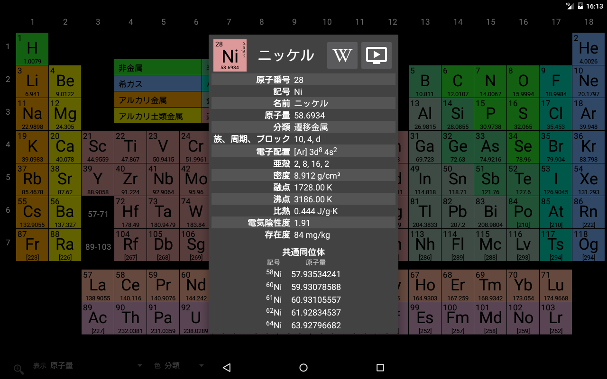Open the Wikipedia page for Nickel
The height and width of the screenshot is (379, 607).
342,55
